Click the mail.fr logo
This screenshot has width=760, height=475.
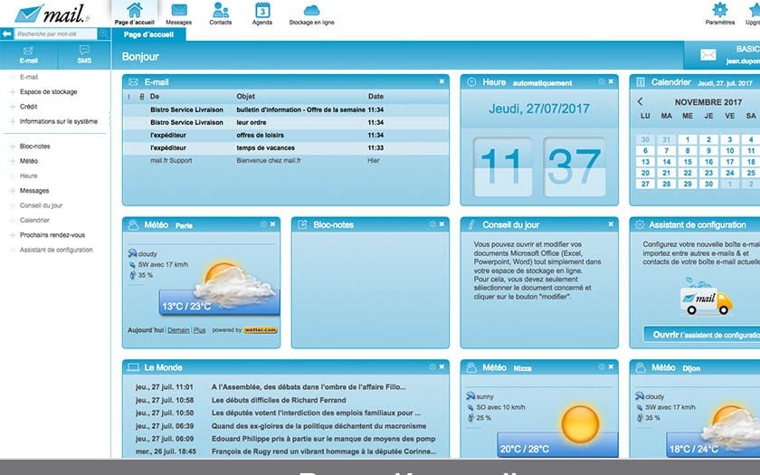(52, 14)
